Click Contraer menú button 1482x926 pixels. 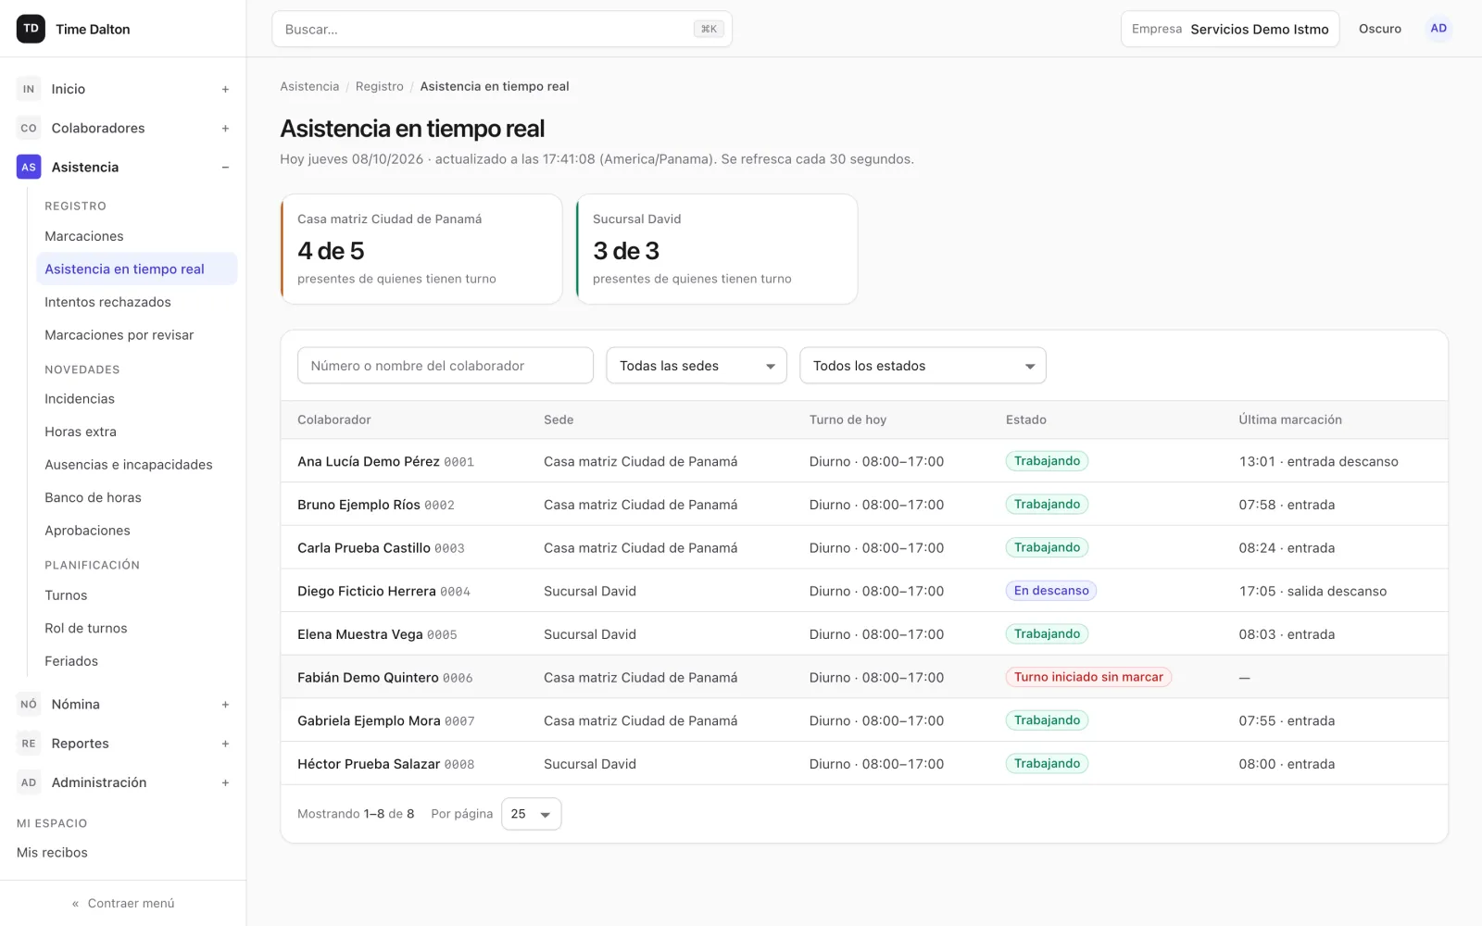click(x=123, y=903)
